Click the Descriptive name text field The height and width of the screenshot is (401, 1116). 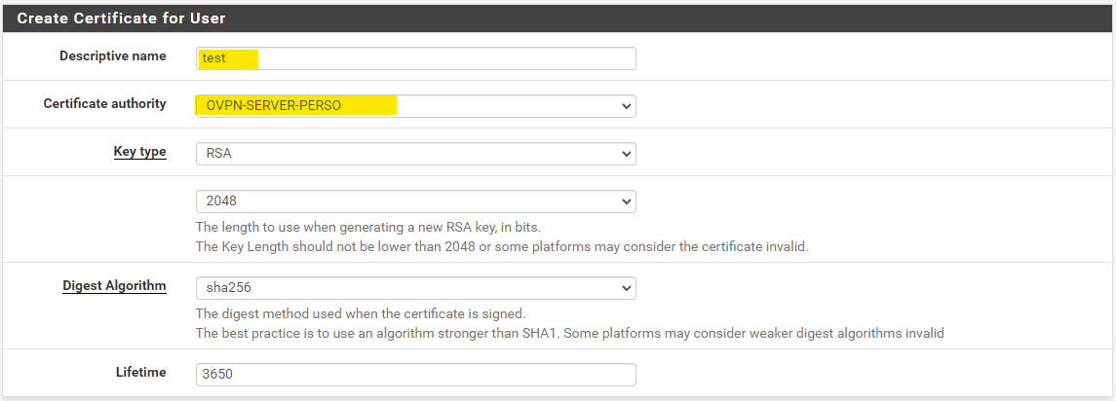415,58
